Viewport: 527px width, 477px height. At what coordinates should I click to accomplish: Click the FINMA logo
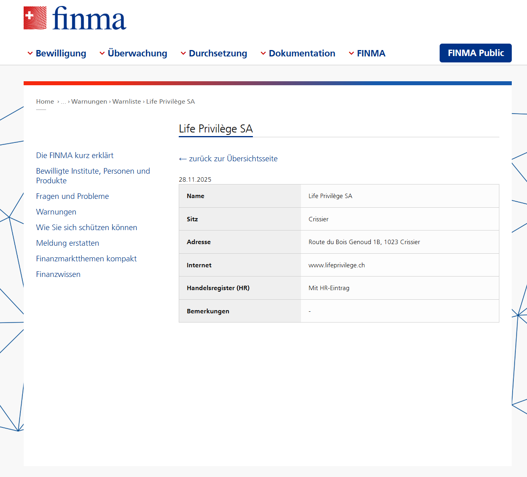(x=75, y=18)
